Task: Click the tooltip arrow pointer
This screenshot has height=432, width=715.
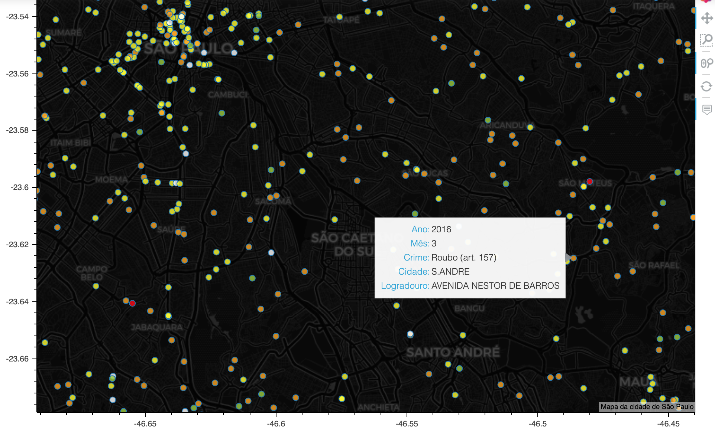Action: click(x=568, y=258)
